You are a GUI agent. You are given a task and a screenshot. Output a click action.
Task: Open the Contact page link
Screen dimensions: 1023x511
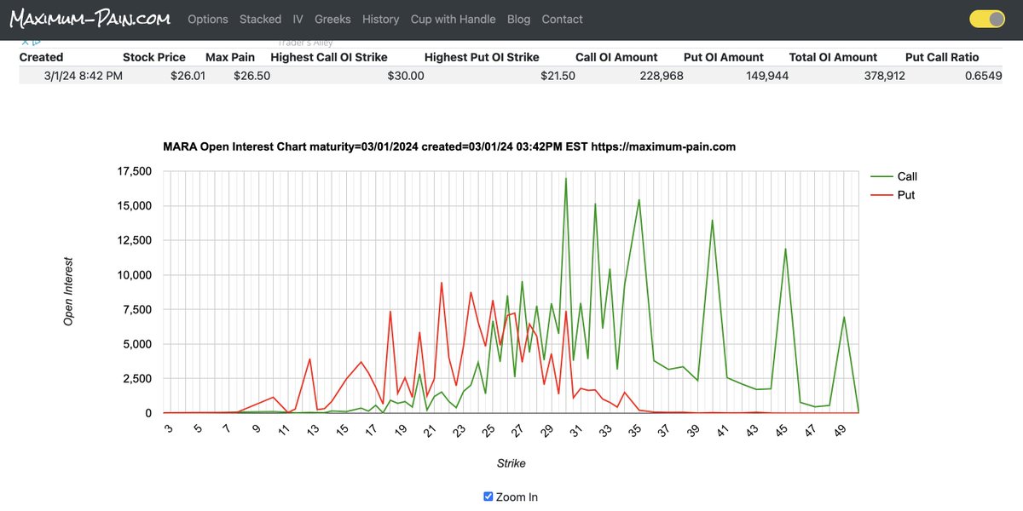[562, 18]
